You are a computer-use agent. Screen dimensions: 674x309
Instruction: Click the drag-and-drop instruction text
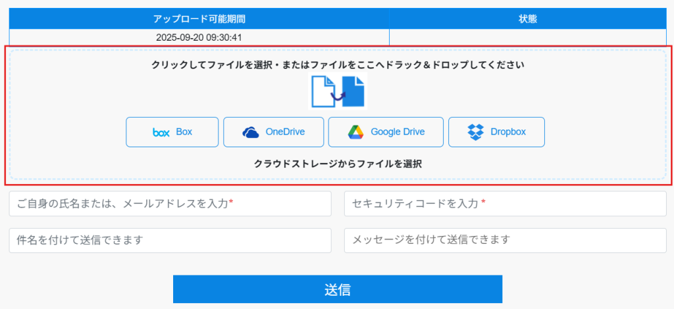coord(338,65)
